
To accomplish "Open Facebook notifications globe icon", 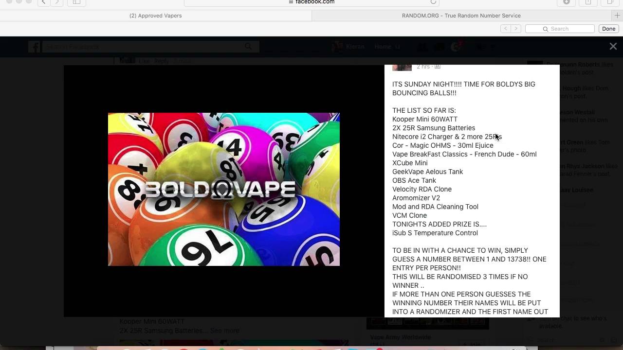I will 456,47.
